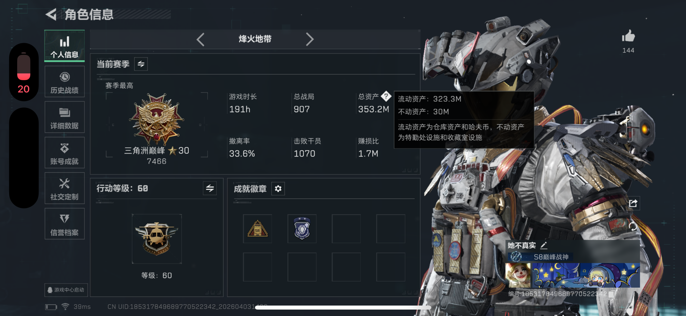Open the 历史战绩 tab
686x316 pixels.
65,82
